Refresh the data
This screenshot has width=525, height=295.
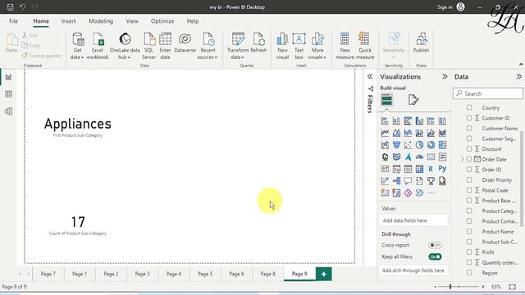[258, 43]
